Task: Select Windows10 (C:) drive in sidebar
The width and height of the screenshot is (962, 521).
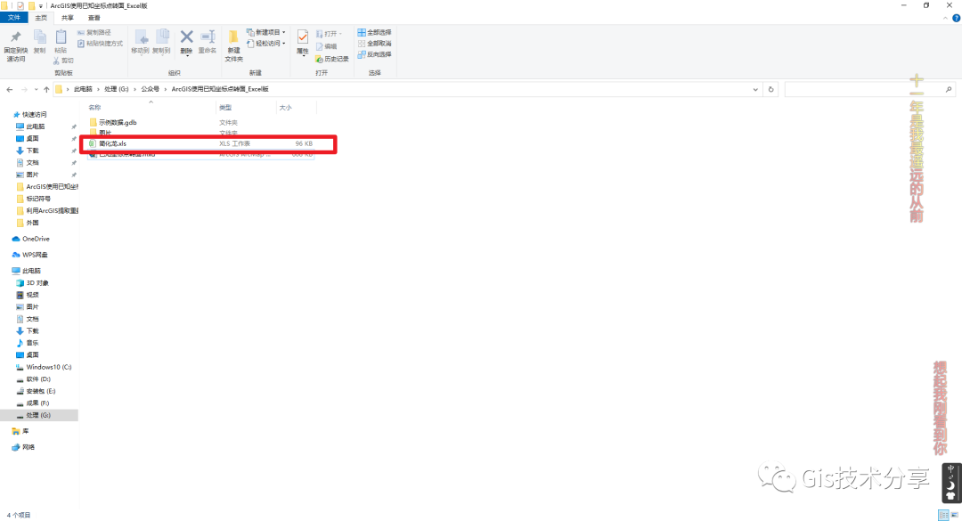Action: 48,367
